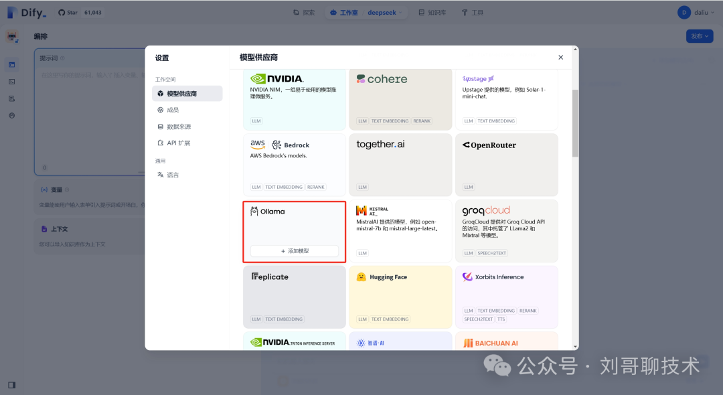Screen dimensions: 723x395
Task: Click 添加模型 button under Ollama
Action: (x=294, y=251)
